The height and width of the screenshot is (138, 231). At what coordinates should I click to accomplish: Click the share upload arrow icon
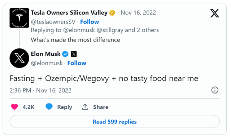[85, 107]
